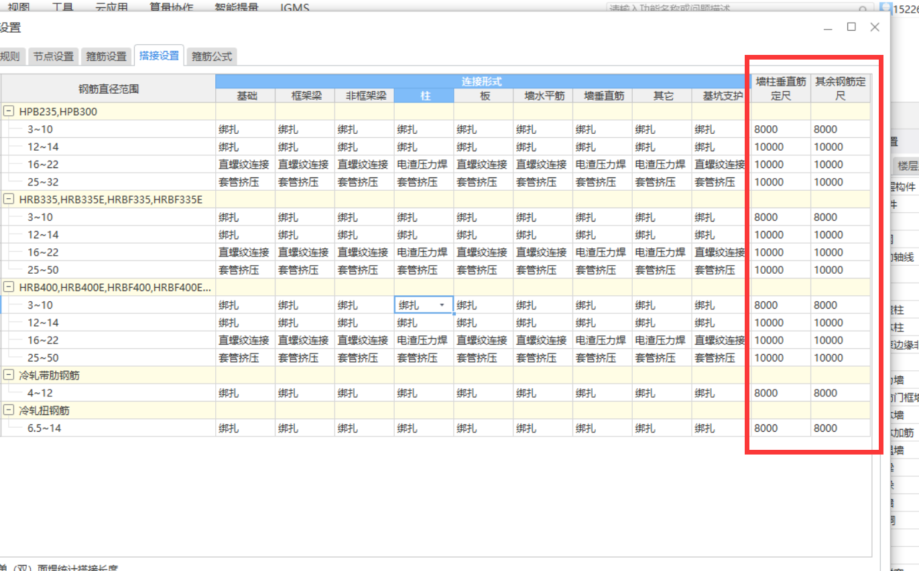The width and height of the screenshot is (919, 571).
Task: Open the 视图 menu
Action: [19, 7]
